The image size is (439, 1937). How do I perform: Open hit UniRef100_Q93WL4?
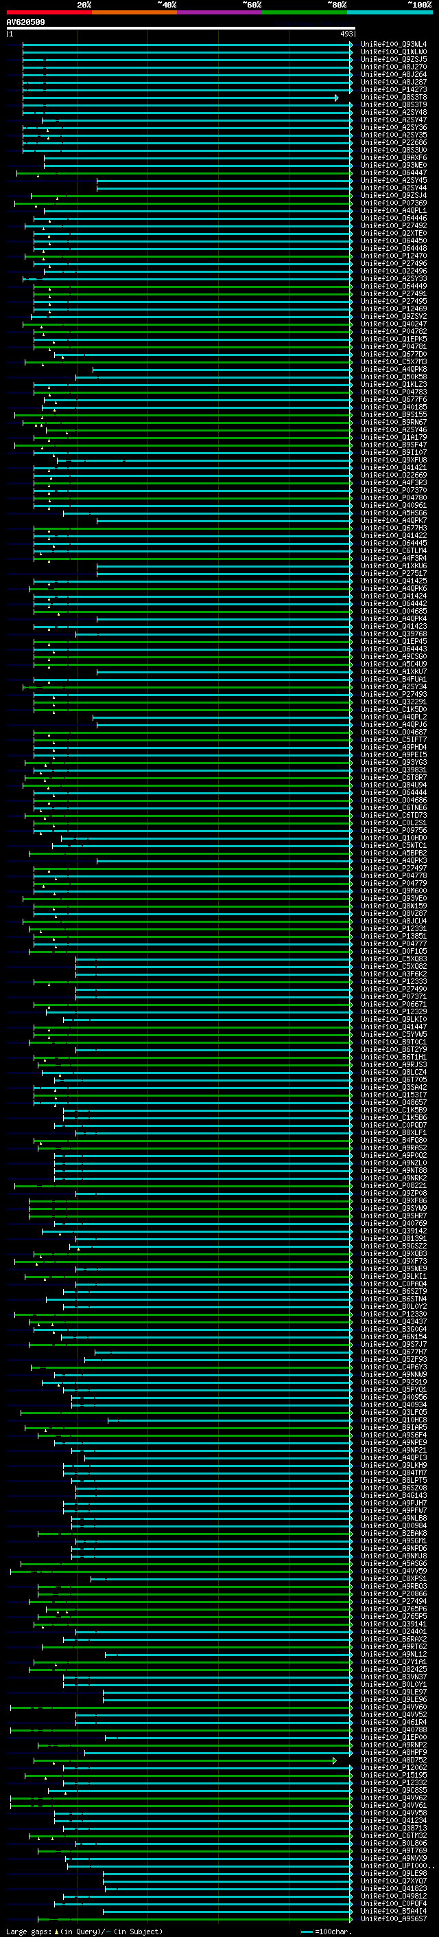tap(393, 45)
